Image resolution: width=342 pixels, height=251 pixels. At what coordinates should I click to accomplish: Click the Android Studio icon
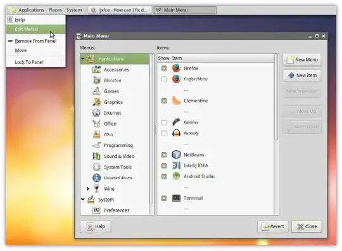[176, 176]
